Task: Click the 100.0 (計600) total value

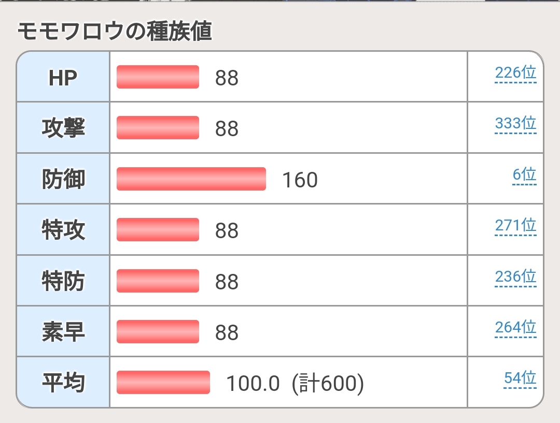Action: pos(295,384)
